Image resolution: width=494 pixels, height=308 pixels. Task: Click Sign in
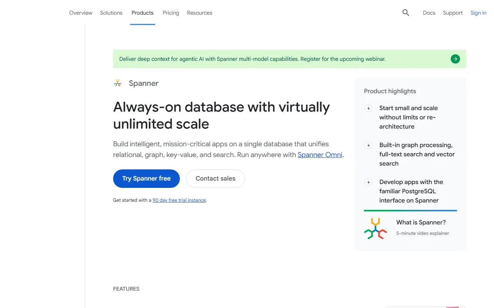(478, 13)
